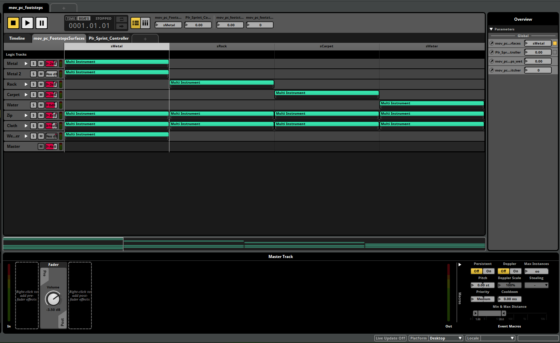560x343 pixels.
Task: Select the mov_pc_FootstepsSurfaces tab
Action: click(59, 38)
